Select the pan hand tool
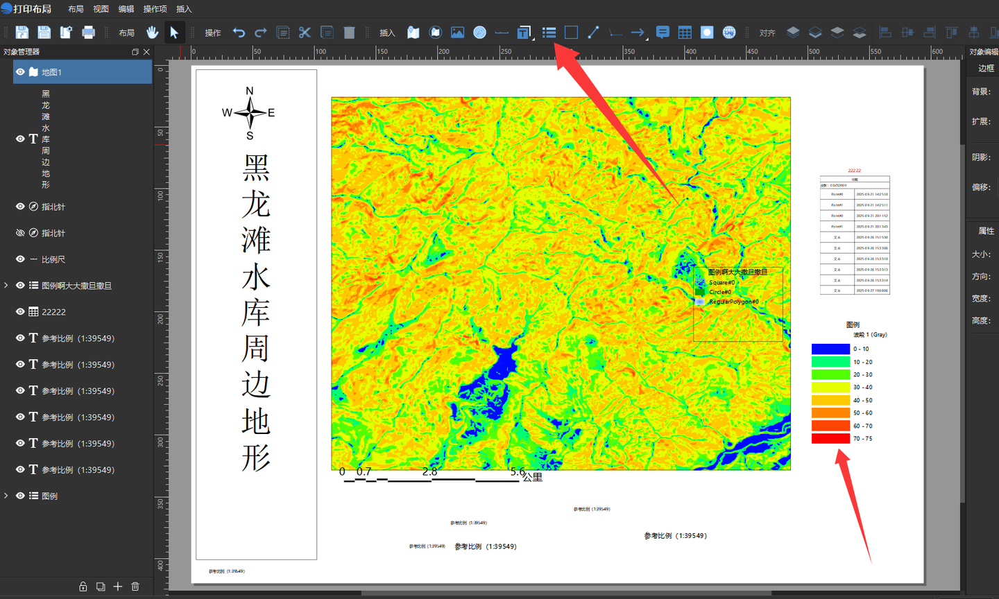 pyautogui.click(x=152, y=33)
